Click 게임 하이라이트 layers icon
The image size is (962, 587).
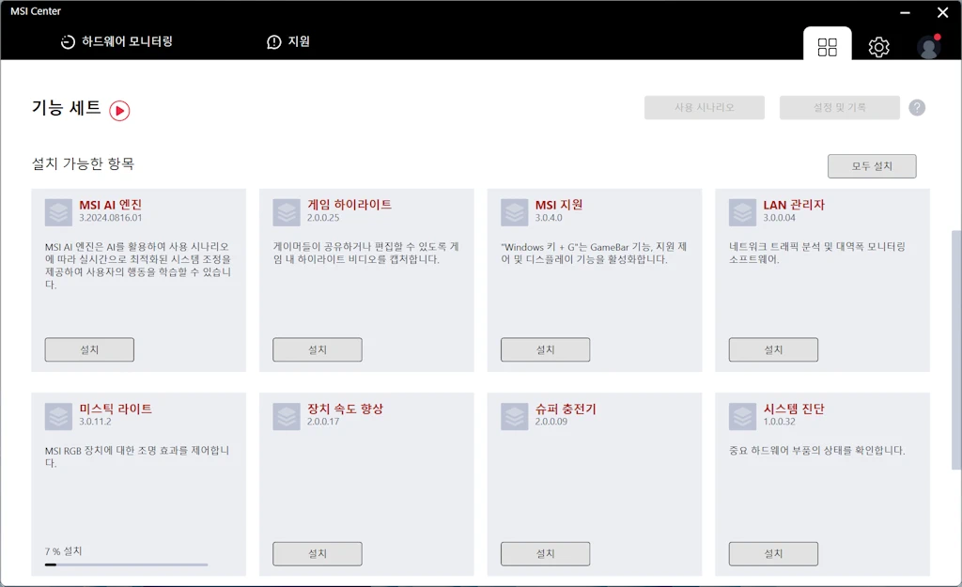pyautogui.click(x=287, y=212)
